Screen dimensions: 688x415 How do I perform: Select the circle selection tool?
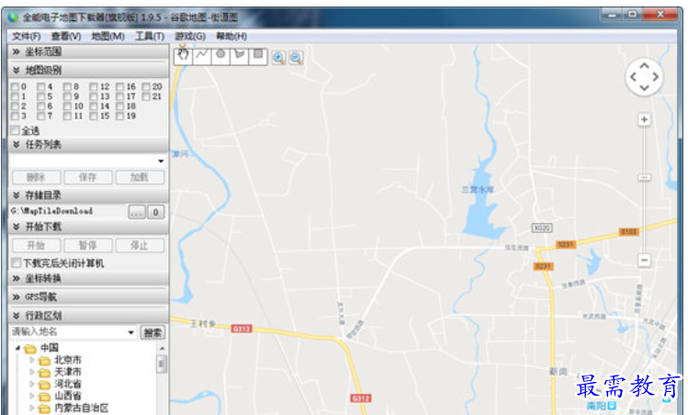(220, 56)
